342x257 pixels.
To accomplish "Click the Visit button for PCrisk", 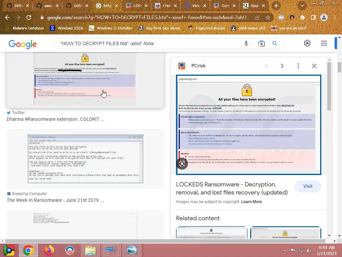I will [x=308, y=186].
